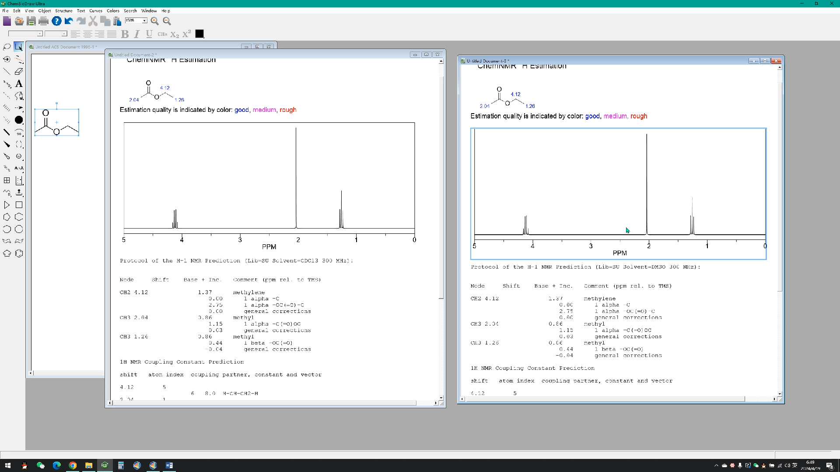This screenshot has width=840, height=472.
Task: Open the Edit menu
Action: [x=17, y=10]
